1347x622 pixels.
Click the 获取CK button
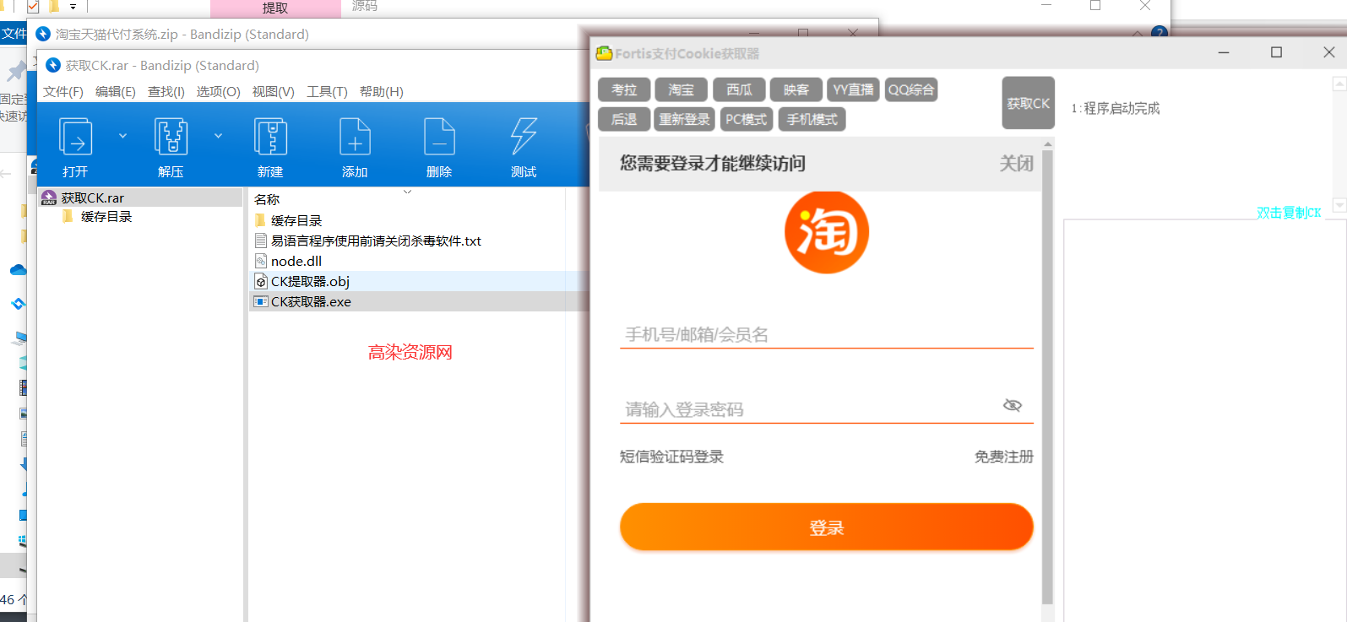tap(1028, 103)
